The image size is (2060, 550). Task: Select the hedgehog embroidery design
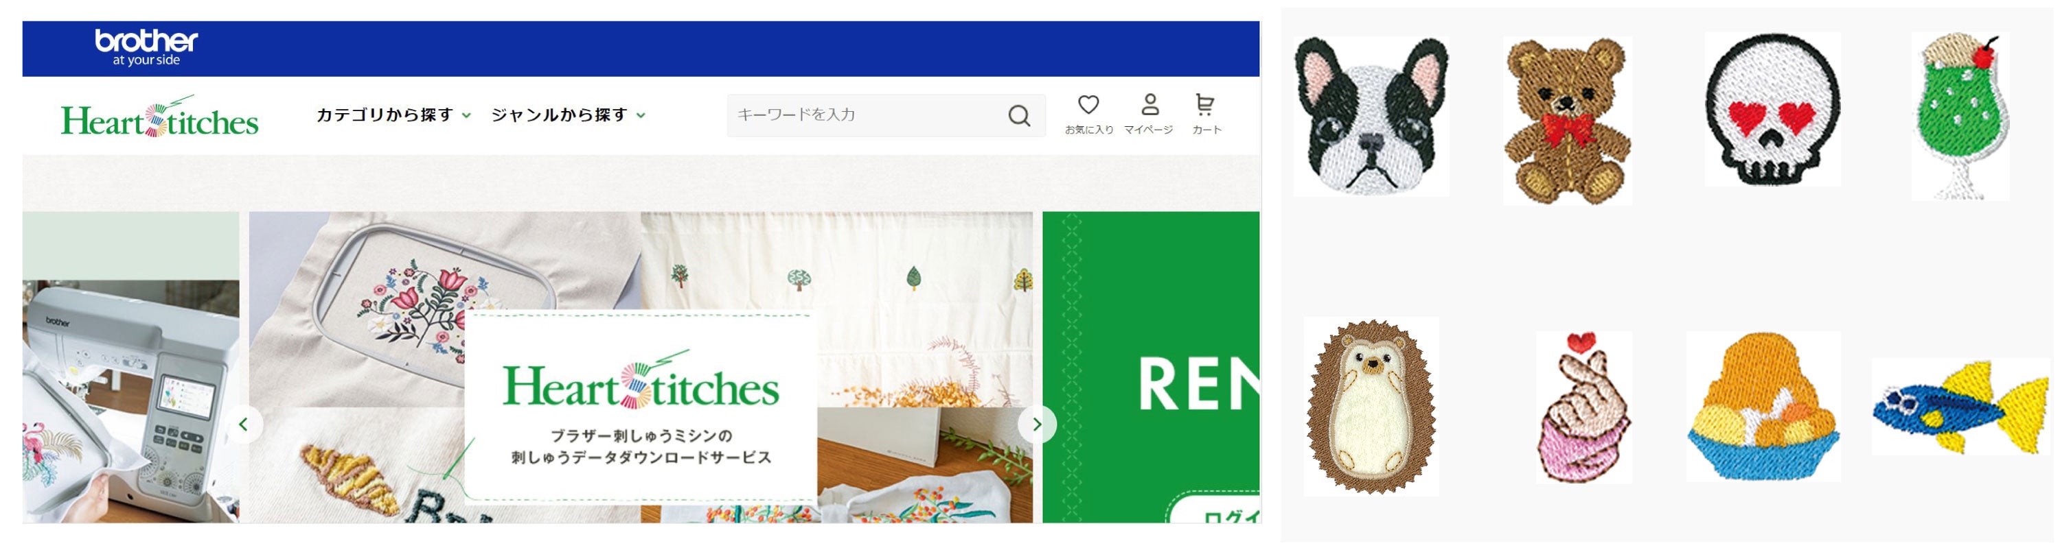click(x=1371, y=406)
